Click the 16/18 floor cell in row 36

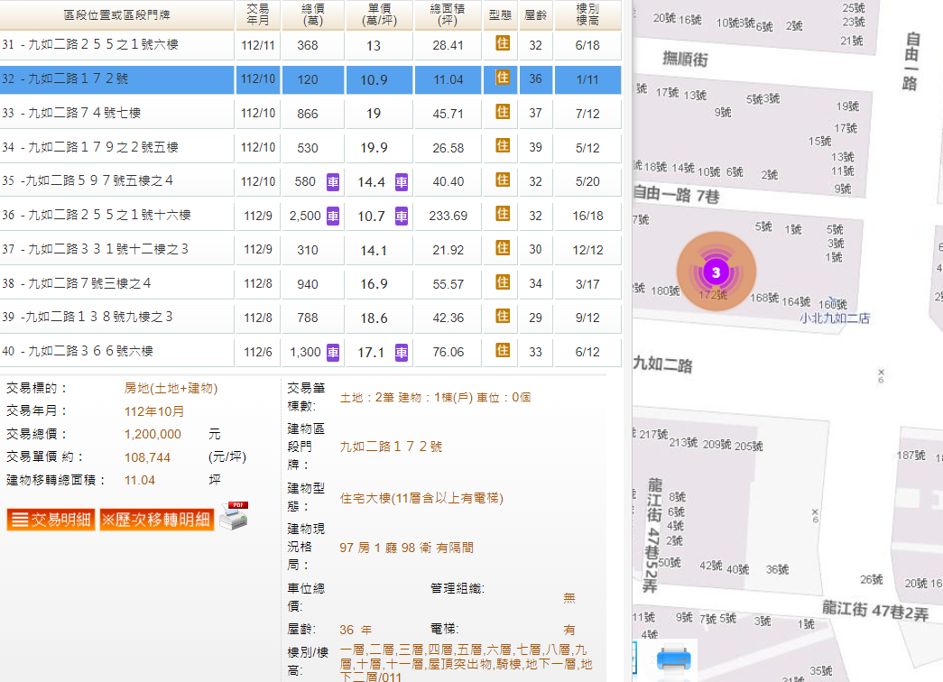(x=587, y=216)
